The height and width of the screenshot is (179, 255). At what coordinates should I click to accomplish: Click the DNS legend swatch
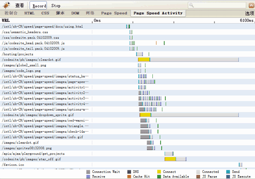point(129,172)
